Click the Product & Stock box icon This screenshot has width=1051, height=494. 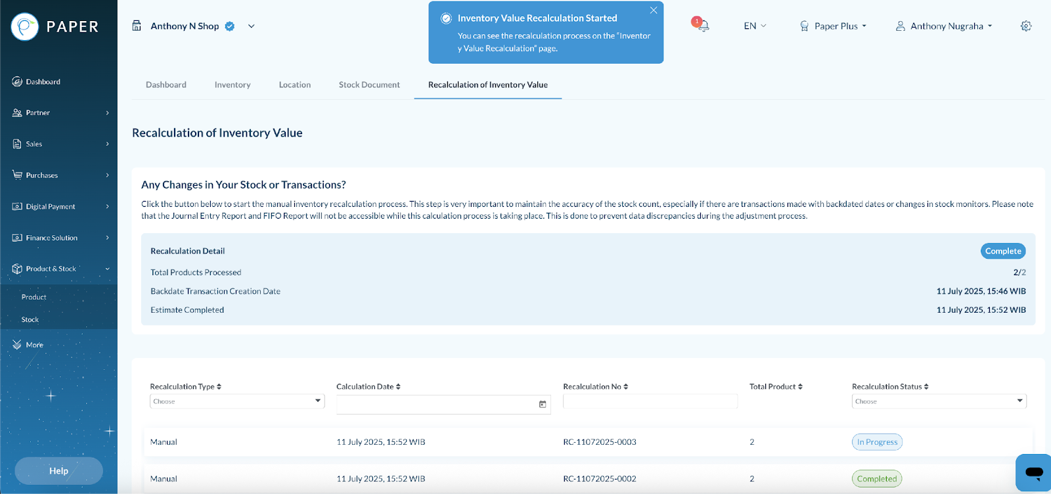point(17,269)
